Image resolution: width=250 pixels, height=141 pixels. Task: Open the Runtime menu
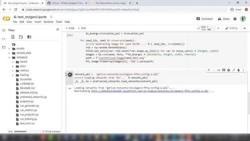coord(48,22)
